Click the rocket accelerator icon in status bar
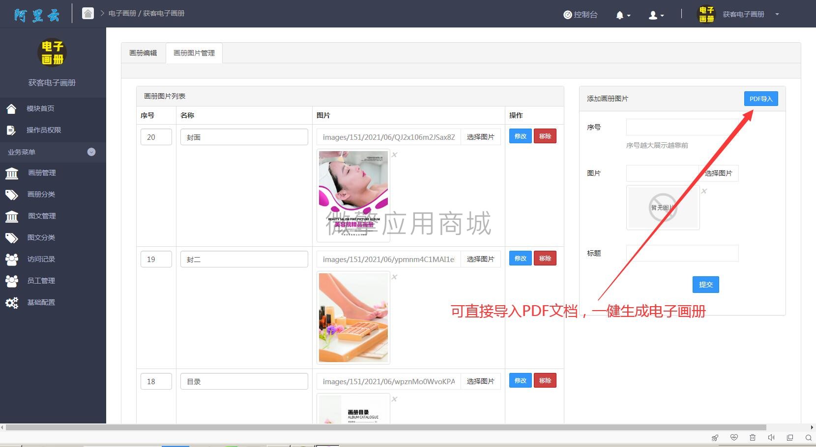The height and width of the screenshot is (447, 816). 715,438
